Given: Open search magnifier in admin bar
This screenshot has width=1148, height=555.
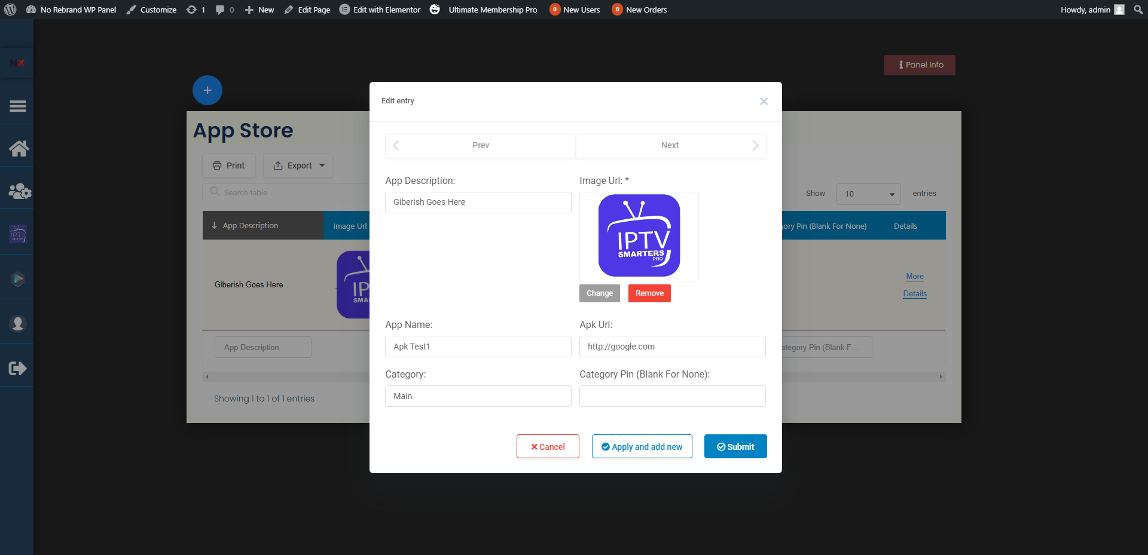Looking at the screenshot, I should (x=1138, y=10).
